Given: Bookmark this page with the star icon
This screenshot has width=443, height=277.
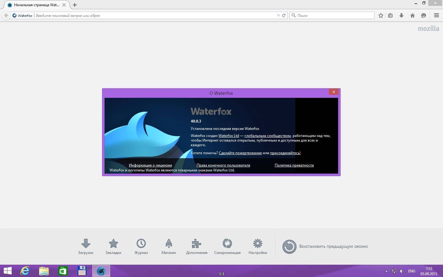Looking at the screenshot, I should pos(381,15).
